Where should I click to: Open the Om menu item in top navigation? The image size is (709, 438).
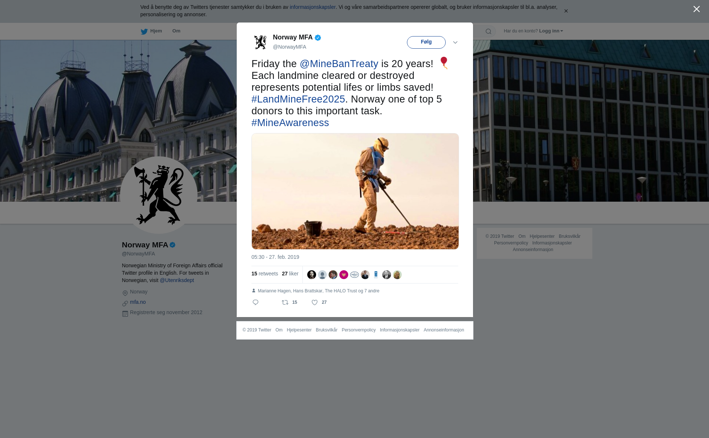[x=176, y=31]
